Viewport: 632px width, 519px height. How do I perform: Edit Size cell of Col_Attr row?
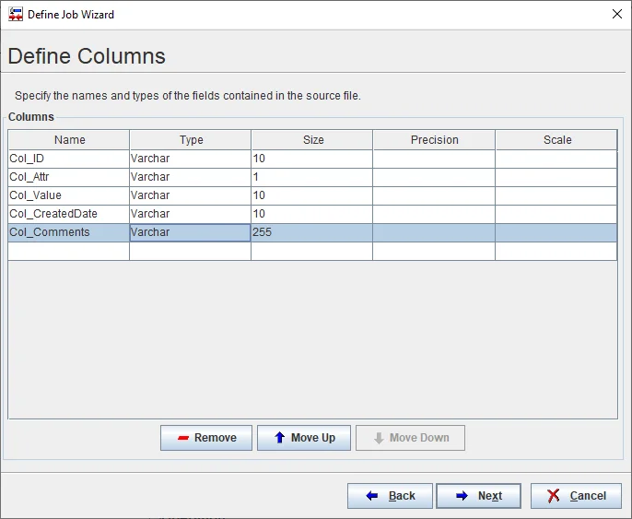coord(311,177)
